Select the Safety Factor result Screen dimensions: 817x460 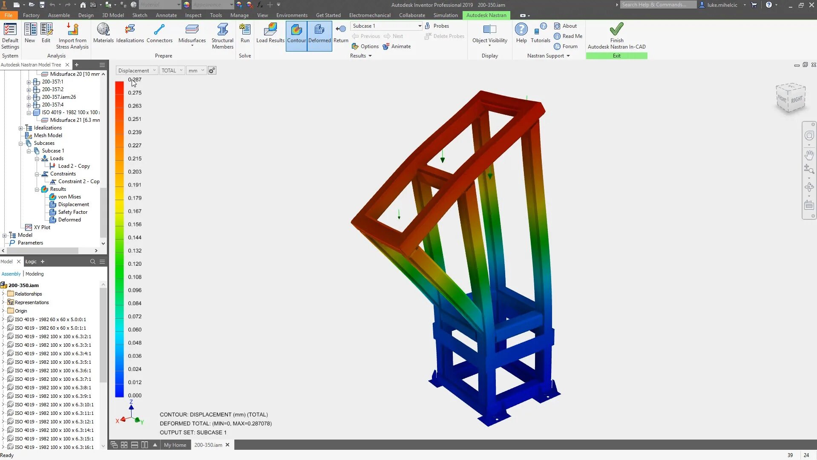(x=72, y=212)
